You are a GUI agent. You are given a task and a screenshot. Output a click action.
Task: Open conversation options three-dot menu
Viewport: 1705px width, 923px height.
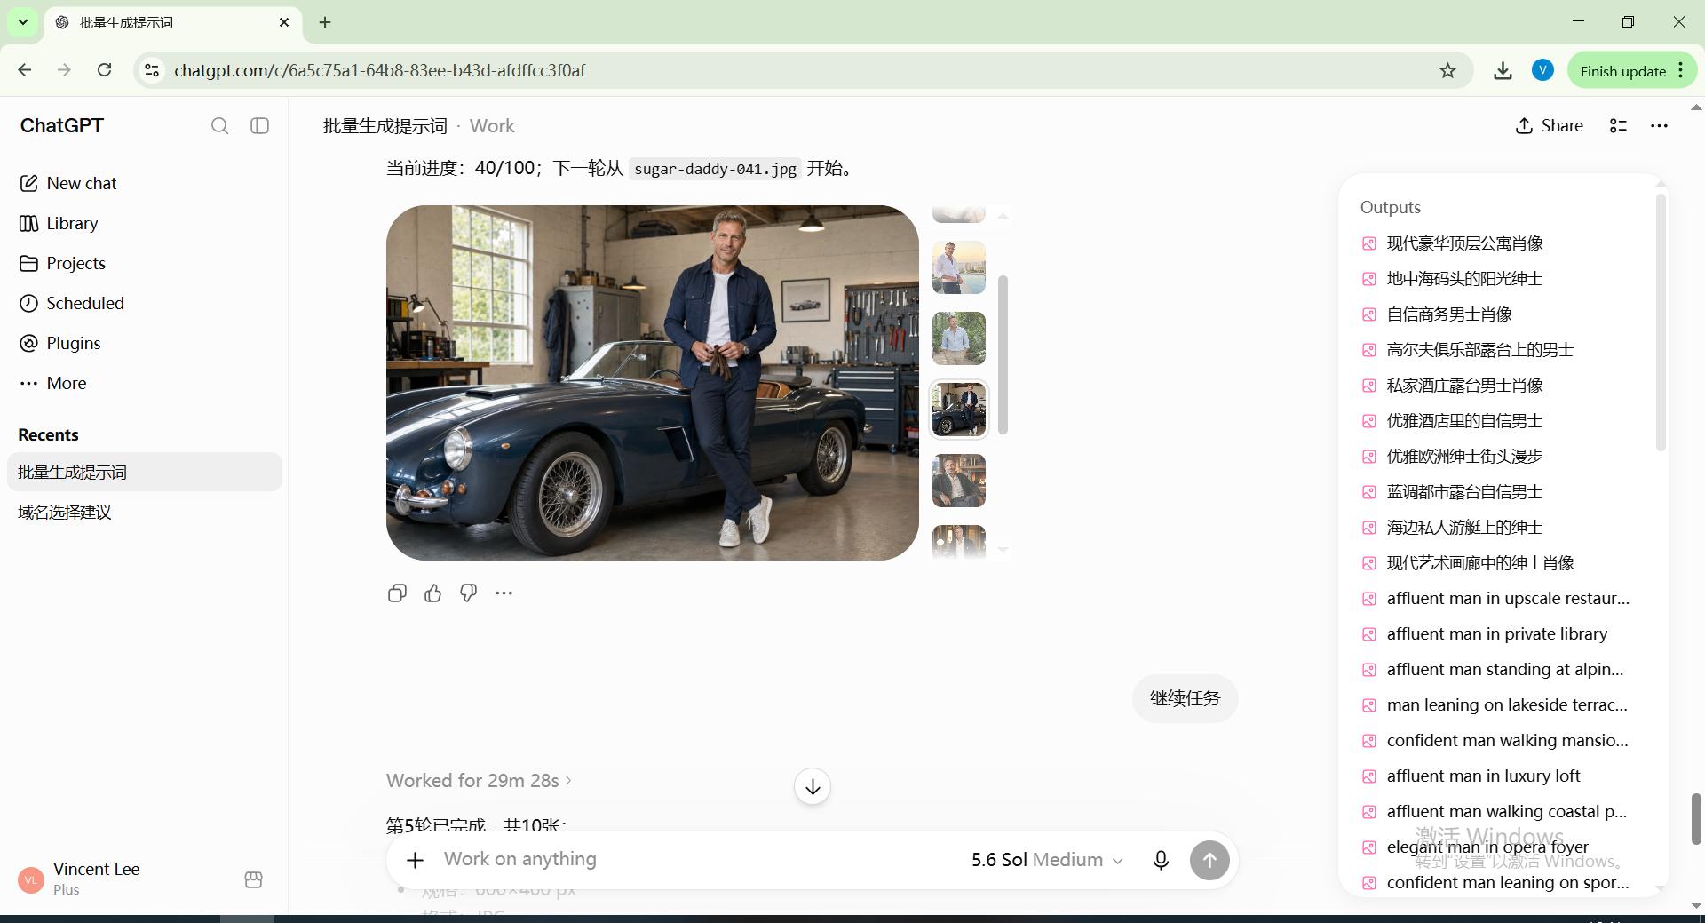(x=1659, y=126)
